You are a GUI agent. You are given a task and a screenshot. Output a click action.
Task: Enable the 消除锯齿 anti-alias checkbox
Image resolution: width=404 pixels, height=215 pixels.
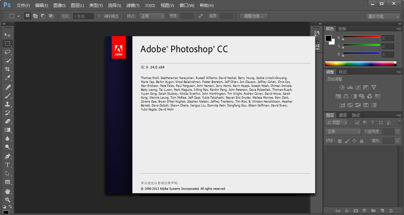(99, 16)
